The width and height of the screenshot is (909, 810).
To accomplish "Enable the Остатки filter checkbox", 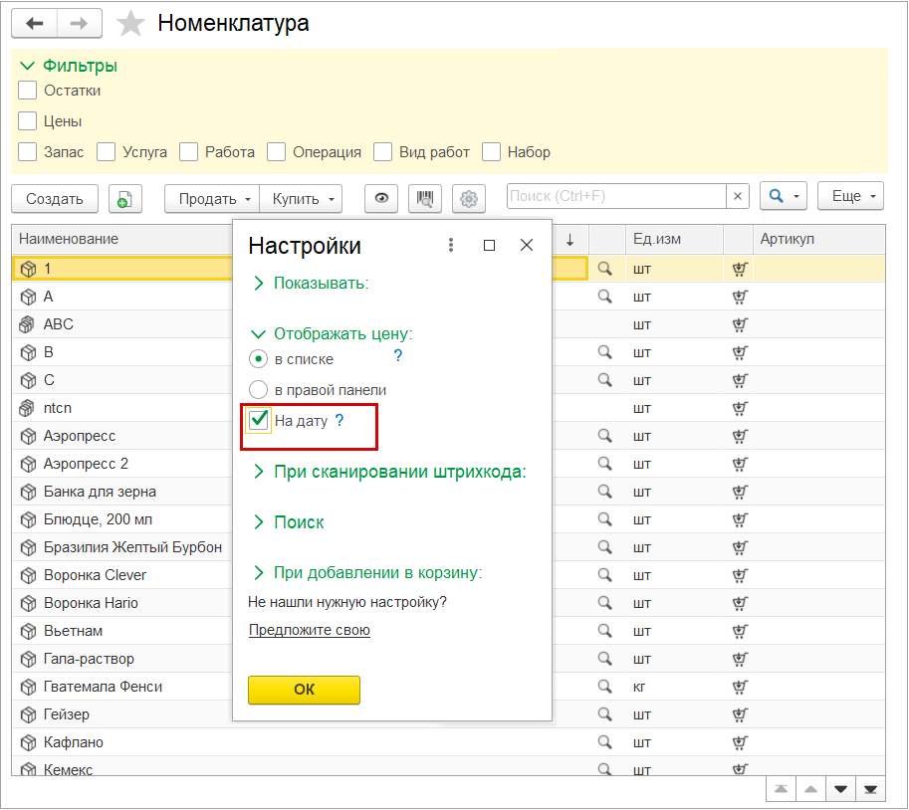I will 28,91.
